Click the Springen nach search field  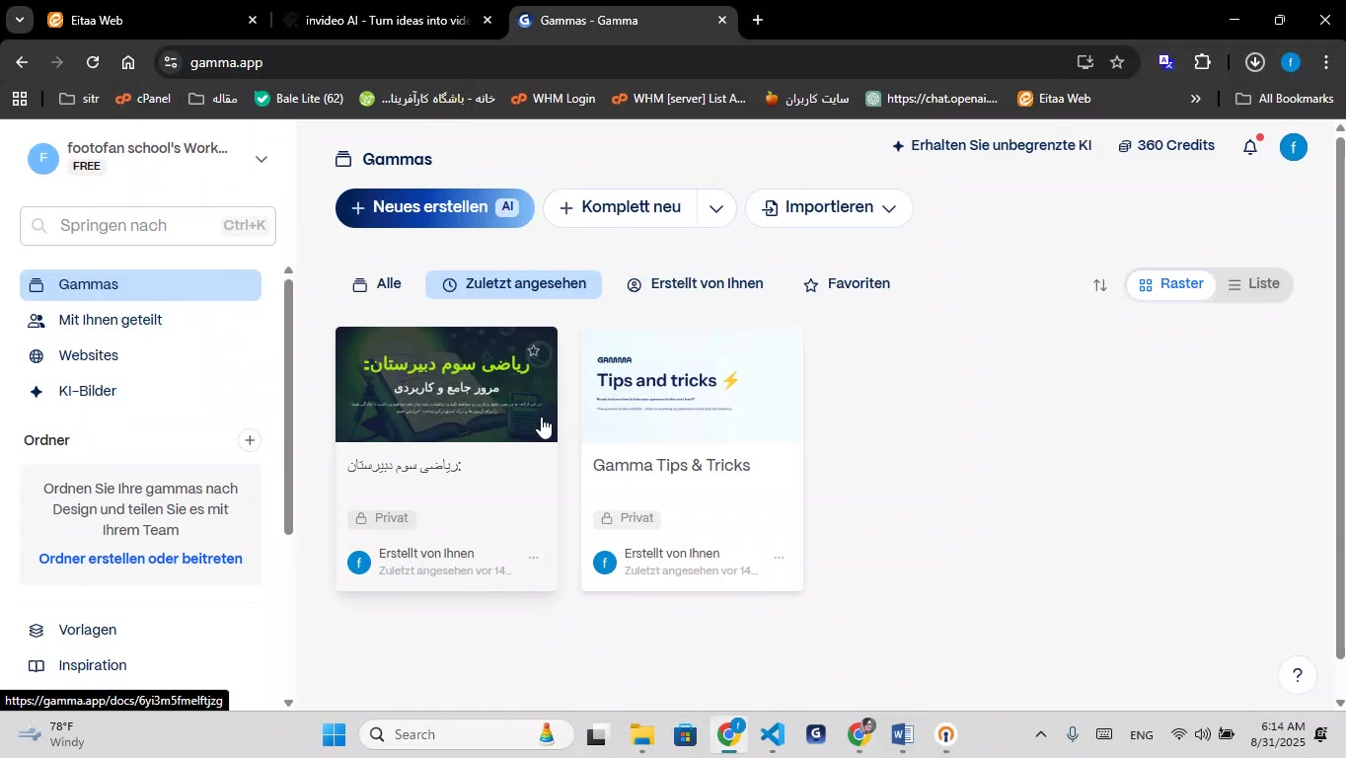click(148, 226)
